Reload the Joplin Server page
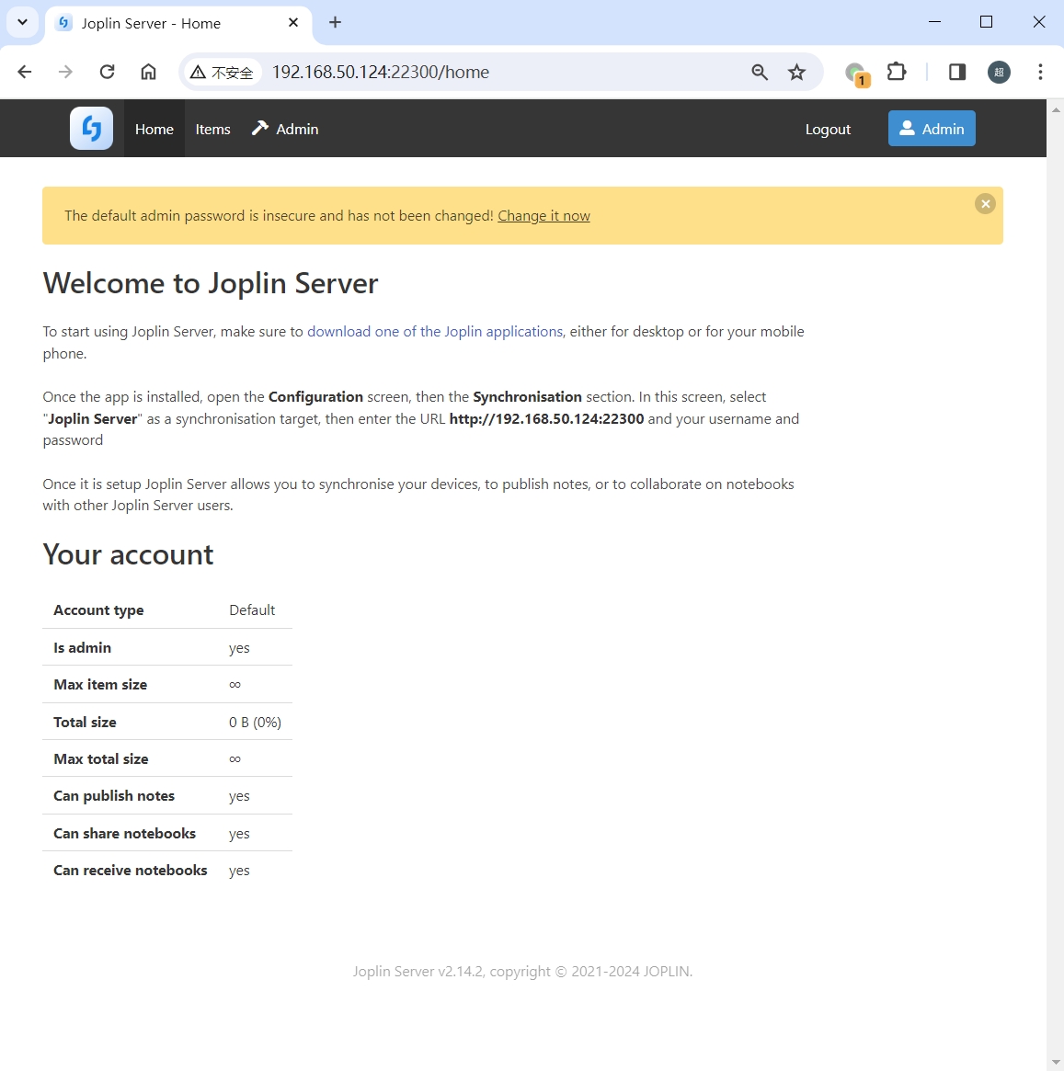The width and height of the screenshot is (1064, 1071). 108,73
